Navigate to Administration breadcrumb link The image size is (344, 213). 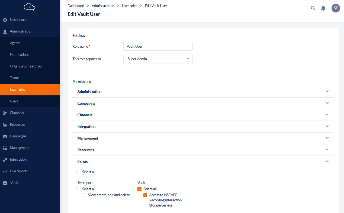(103, 6)
